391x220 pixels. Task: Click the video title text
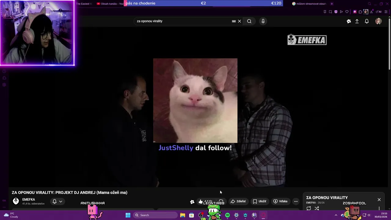pos(69,193)
